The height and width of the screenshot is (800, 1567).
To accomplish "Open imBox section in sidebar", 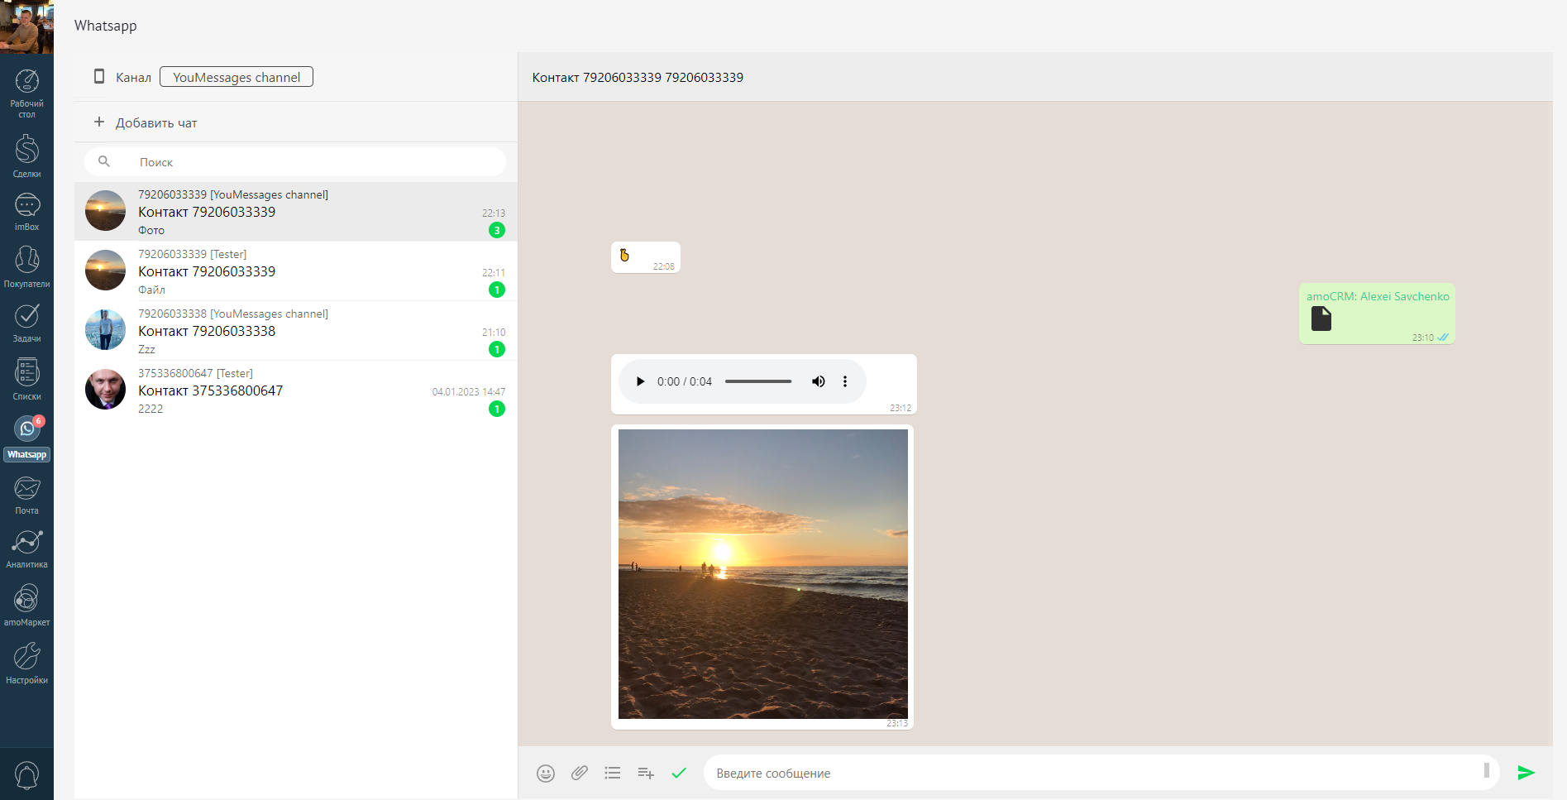I will [x=26, y=212].
